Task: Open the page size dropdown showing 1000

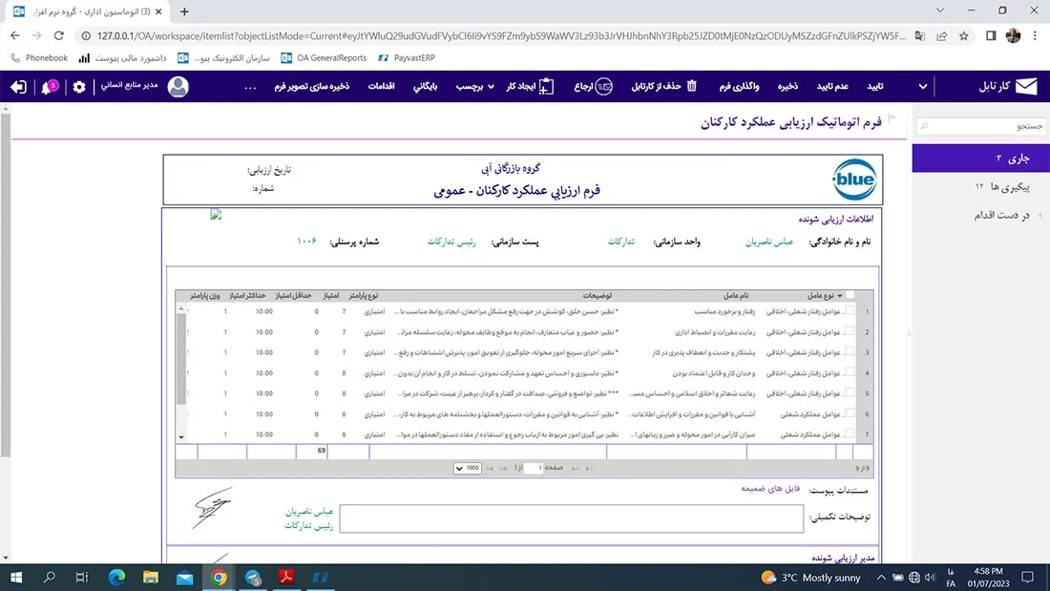Action: [x=467, y=468]
